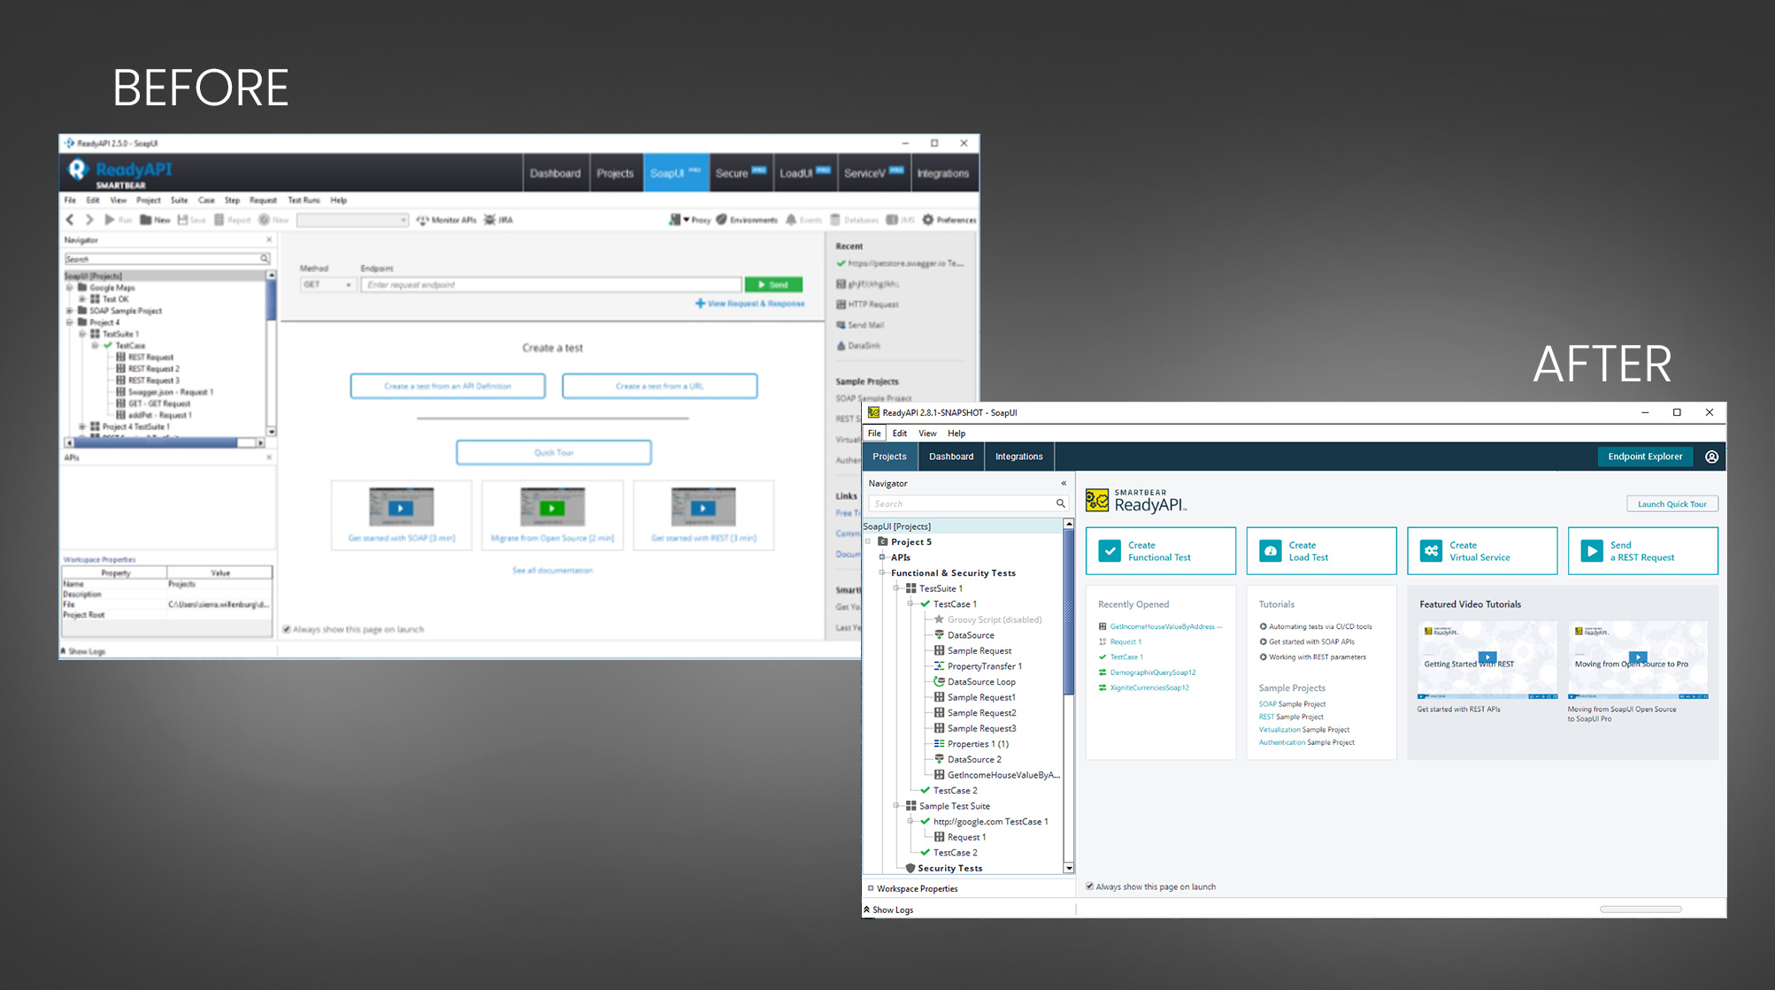Expand the Workspace Properties section
1775x990 pixels.
click(x=871, y=888)
